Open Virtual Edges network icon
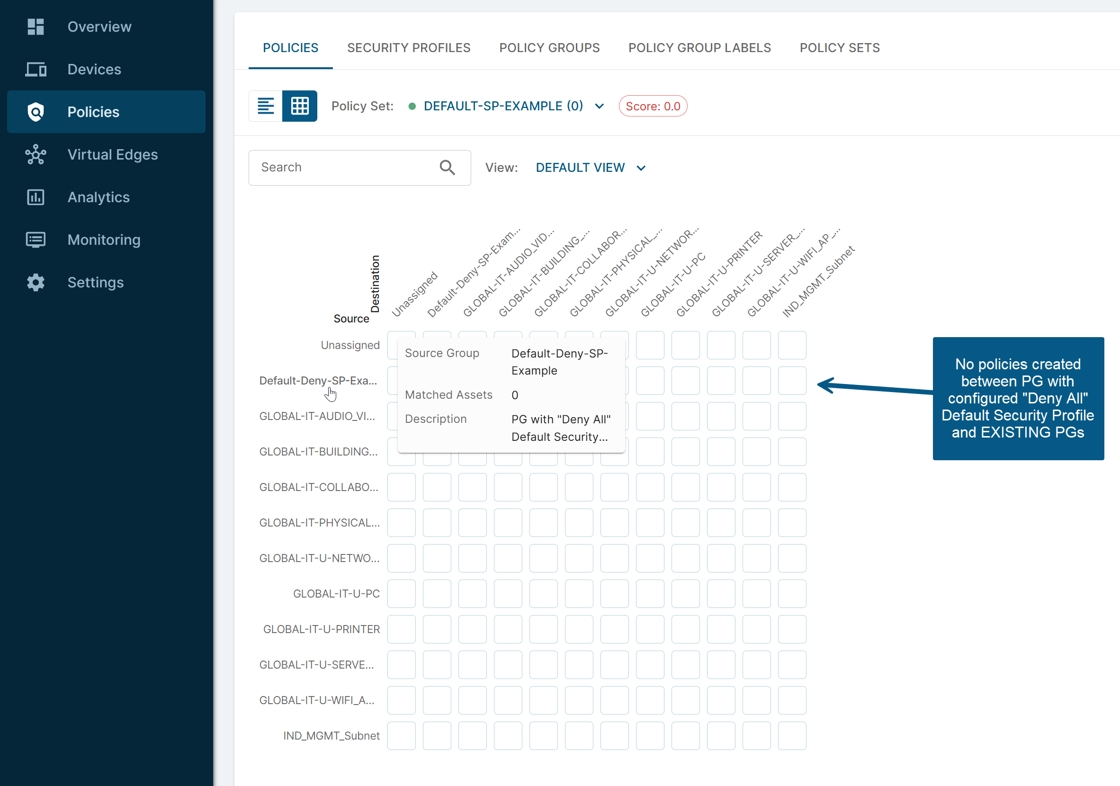 coord(36,154)
